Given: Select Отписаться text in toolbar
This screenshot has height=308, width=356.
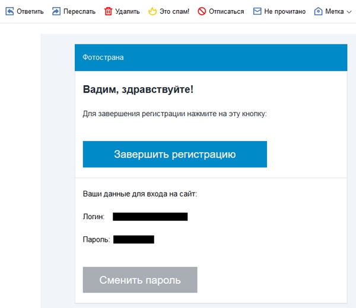Looking at the screenshot, I should point(226,11).
